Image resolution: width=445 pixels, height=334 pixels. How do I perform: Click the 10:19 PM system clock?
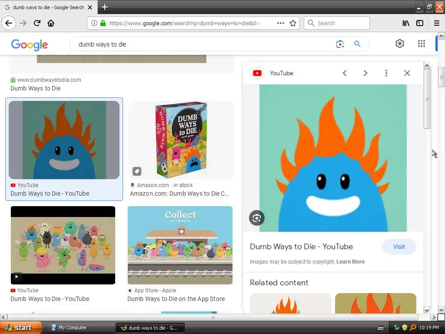[429, 328]
